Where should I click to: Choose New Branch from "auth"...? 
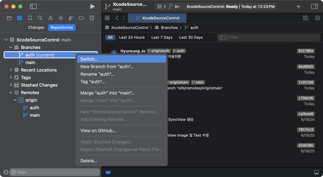(122, 67)
